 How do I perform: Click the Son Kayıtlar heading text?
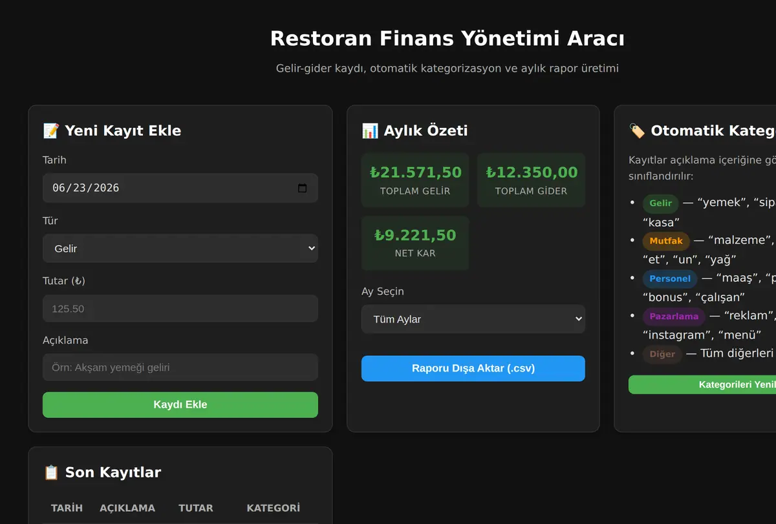(x=113, y=472)
